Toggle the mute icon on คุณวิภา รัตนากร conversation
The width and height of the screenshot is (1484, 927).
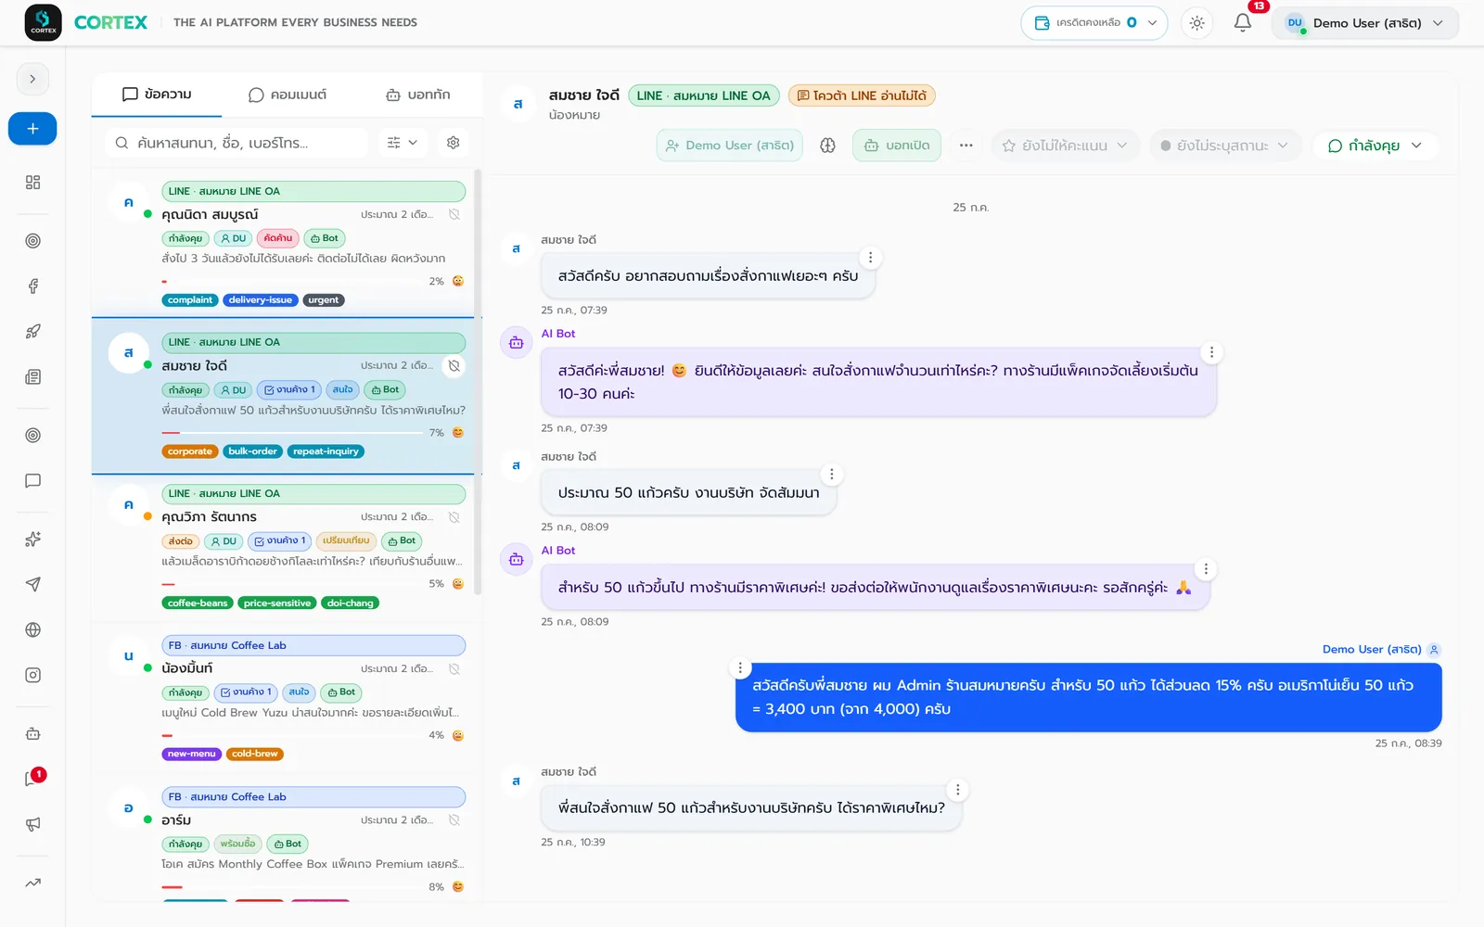(x=454, y=517)
